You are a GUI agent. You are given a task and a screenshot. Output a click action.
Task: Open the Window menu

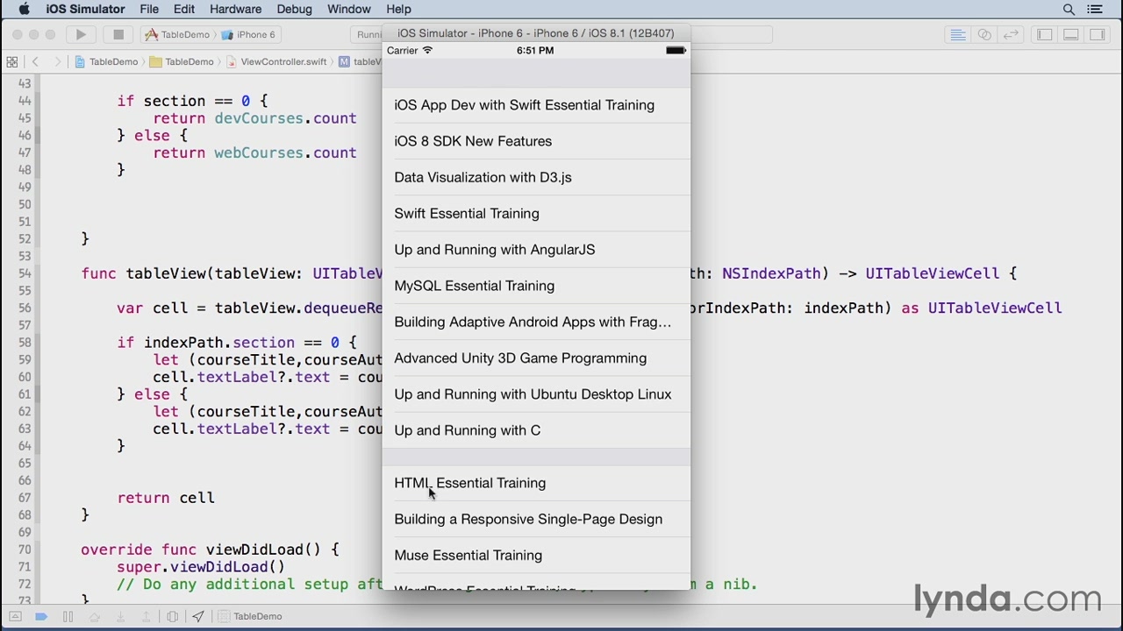(x=349, y=9)
